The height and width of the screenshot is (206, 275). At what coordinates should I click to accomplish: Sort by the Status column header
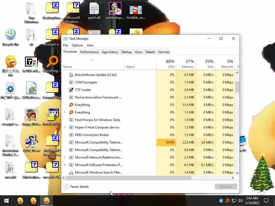pyautogui.click(x=140, y=64)
